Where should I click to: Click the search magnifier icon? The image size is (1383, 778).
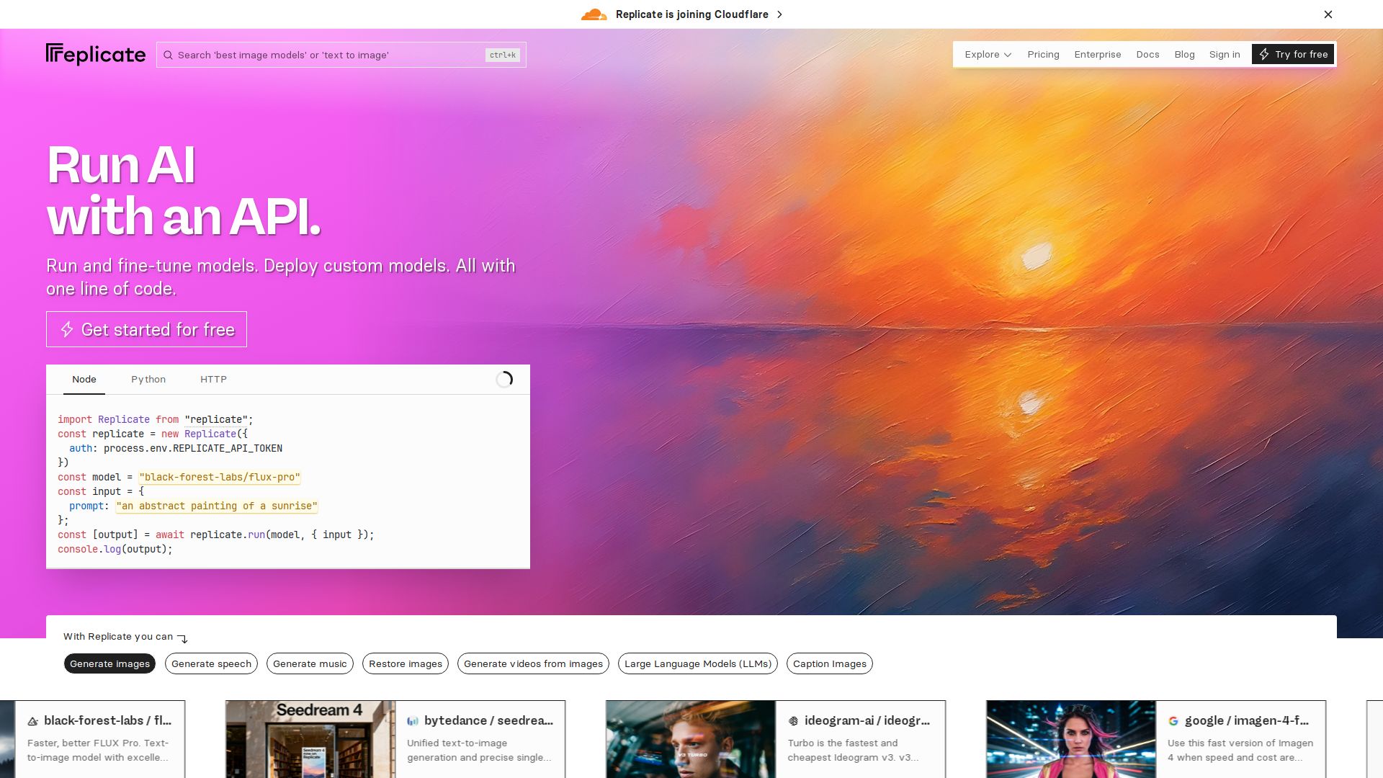[168, 55]
